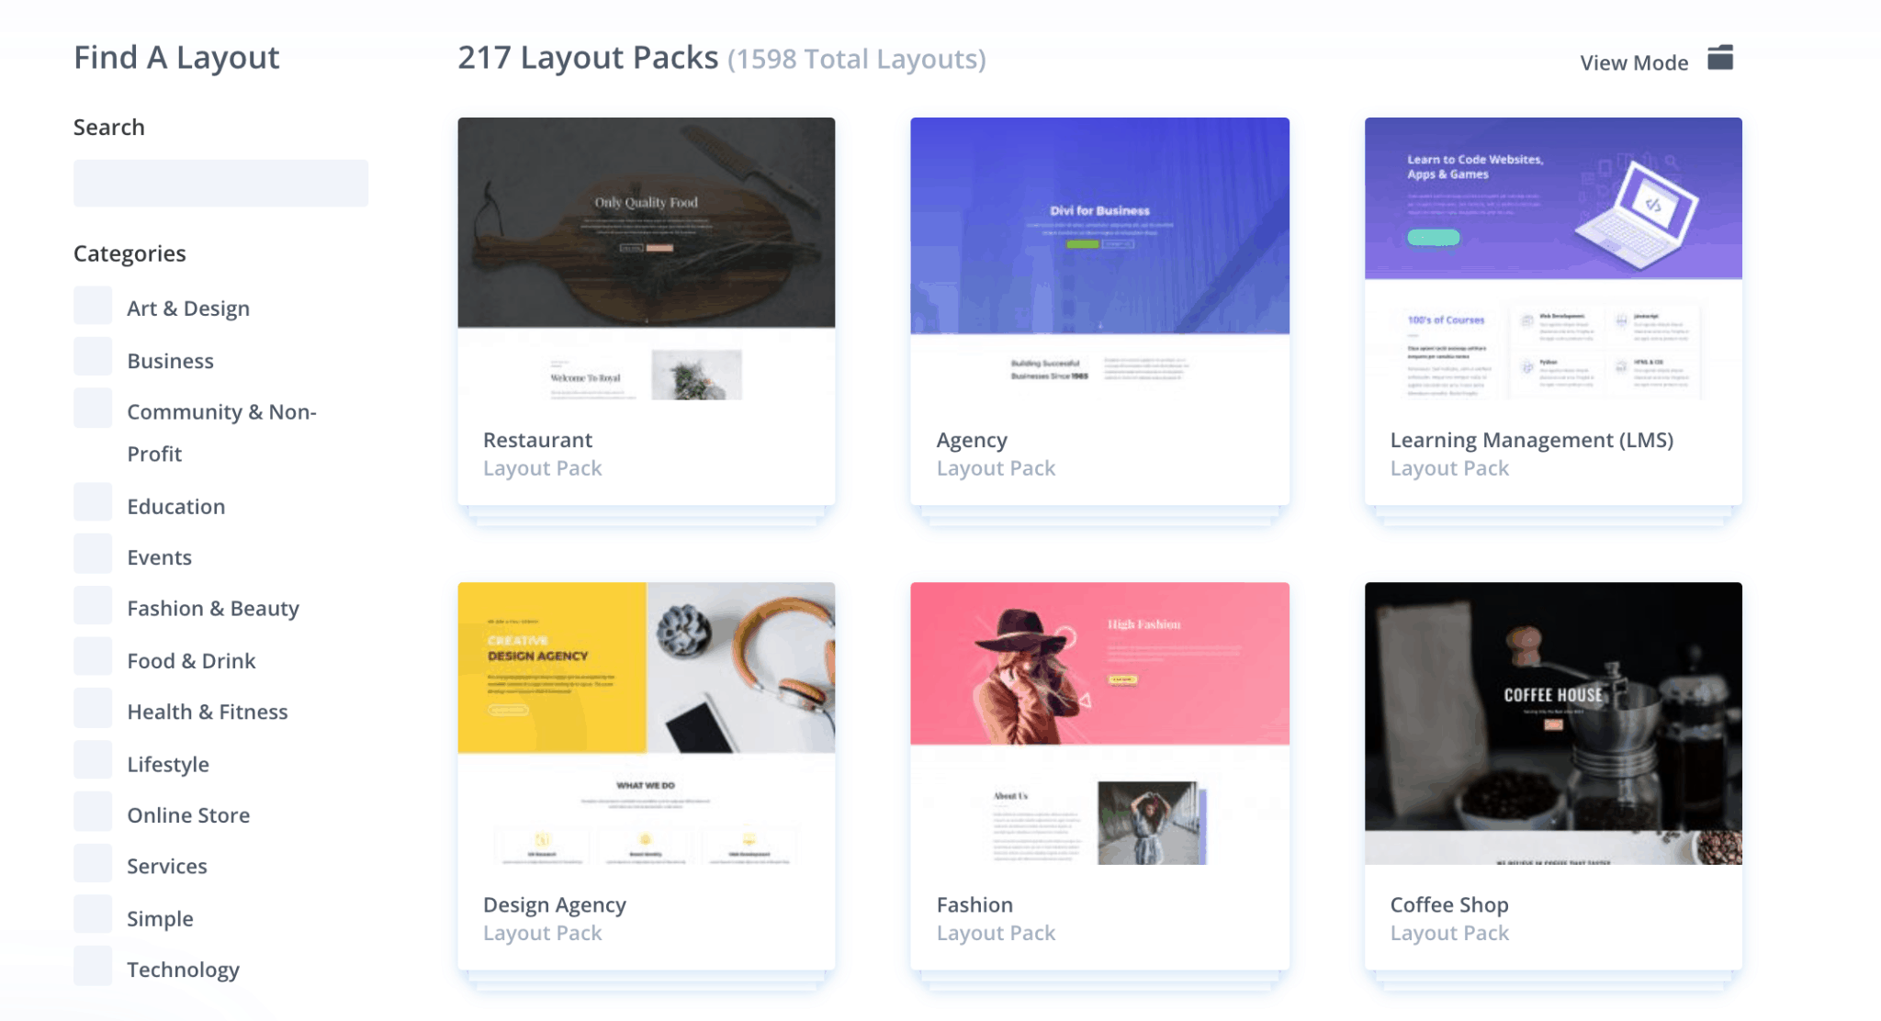Toggle the Education category checkbox
Viewport: 1881px width, 1021px height.
pos(95,506)
